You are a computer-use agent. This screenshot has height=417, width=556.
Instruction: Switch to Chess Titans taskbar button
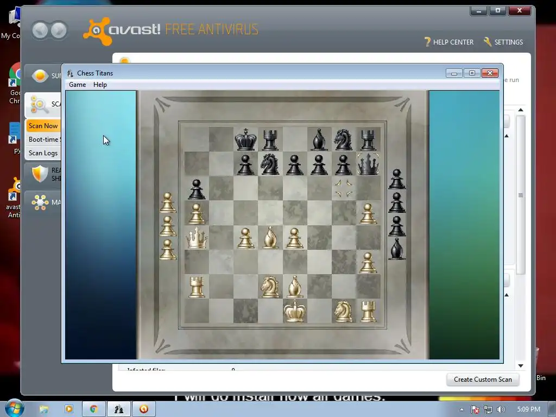click(x=119, y=409)
